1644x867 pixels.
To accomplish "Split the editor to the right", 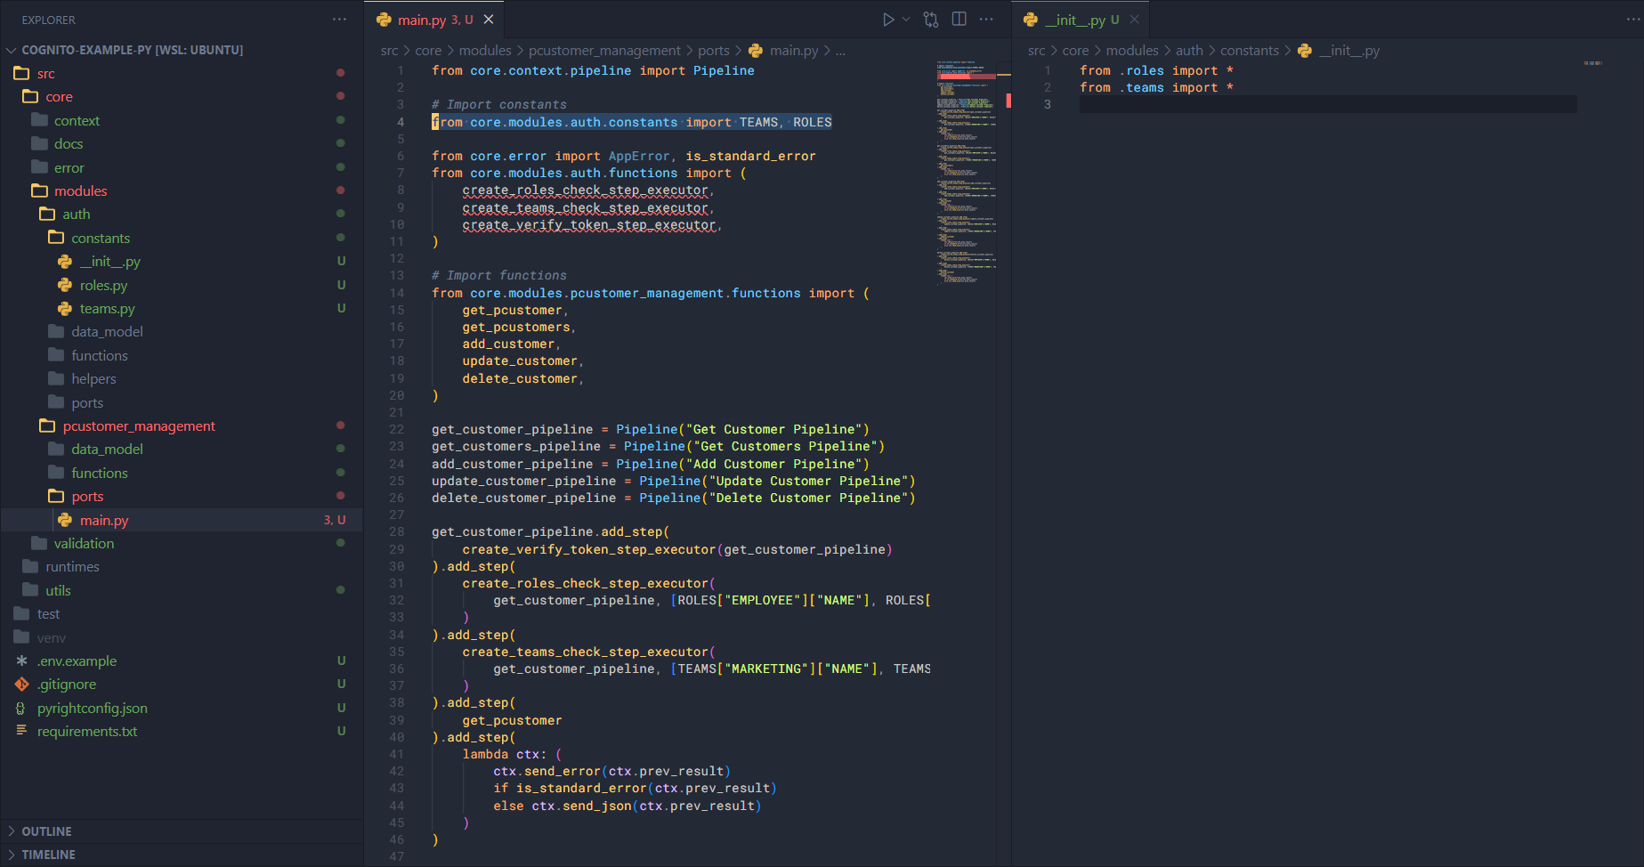I will coord(959,20).
